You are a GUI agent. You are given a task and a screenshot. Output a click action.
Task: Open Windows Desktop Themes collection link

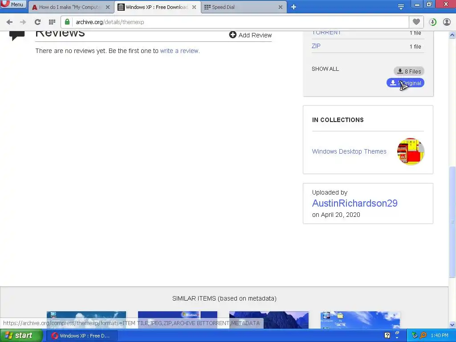click(x=349, y=151)
